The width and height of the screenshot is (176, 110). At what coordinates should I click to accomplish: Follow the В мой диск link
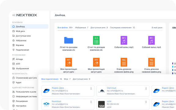[157, 28]
